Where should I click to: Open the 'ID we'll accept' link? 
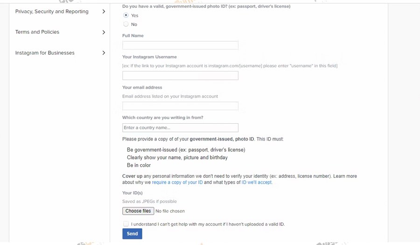coord(257,182)
